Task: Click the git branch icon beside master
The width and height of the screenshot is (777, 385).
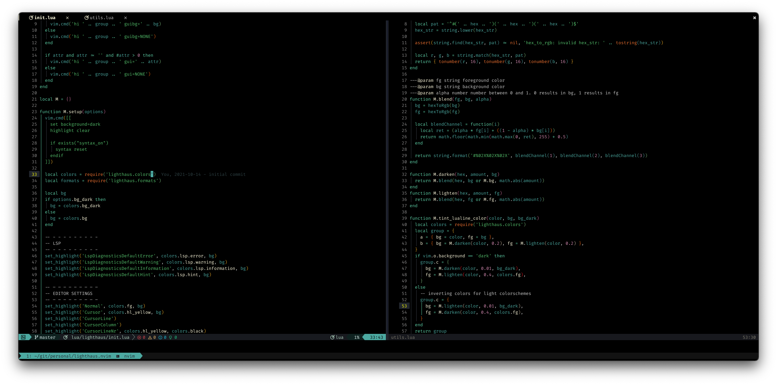Action: [36, 337]
